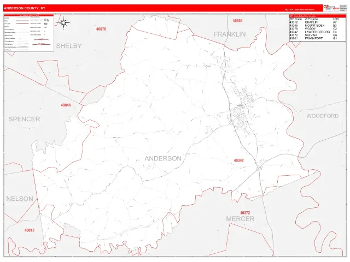This screenshot has width=350, height=262.
Task: Click the edition text in the red header
Action: click(300, 10)
